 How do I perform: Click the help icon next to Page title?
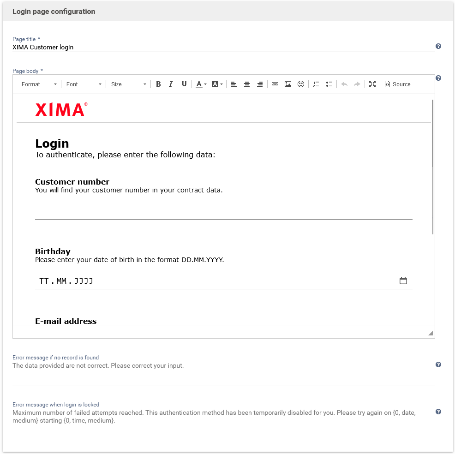coord(438,46)
